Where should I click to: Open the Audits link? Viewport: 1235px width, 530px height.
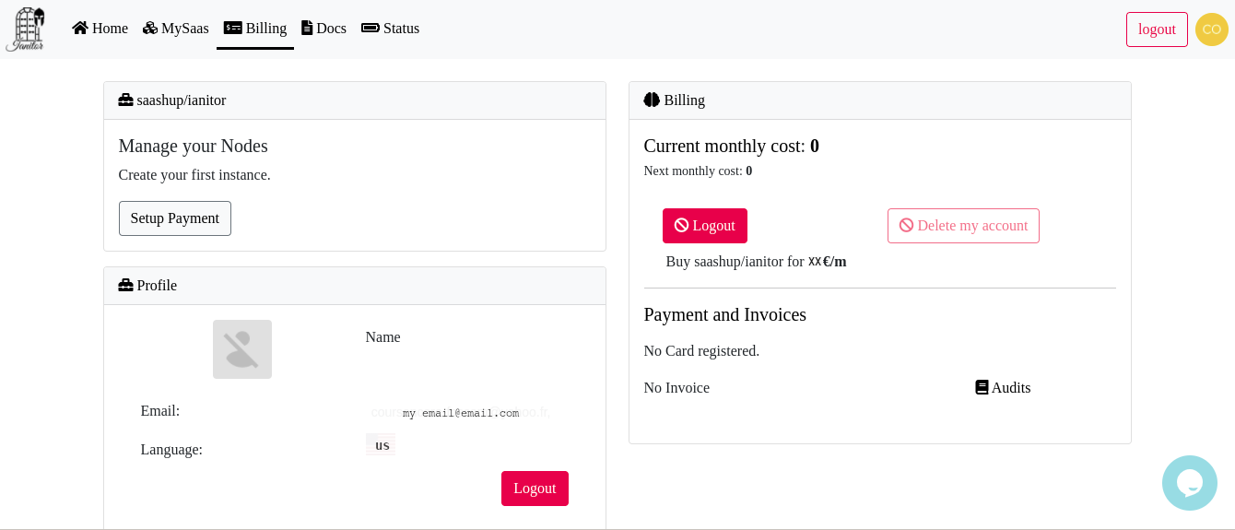click(x=1010, y=388)
